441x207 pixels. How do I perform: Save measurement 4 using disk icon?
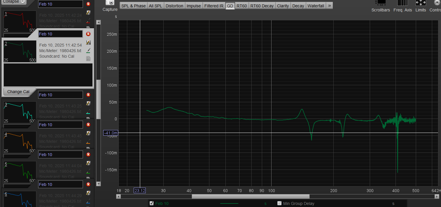coord(88,133)
